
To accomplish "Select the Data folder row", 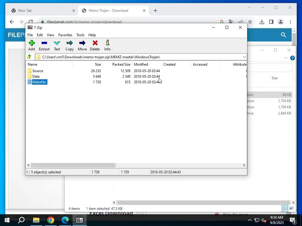I will (136, 76).
